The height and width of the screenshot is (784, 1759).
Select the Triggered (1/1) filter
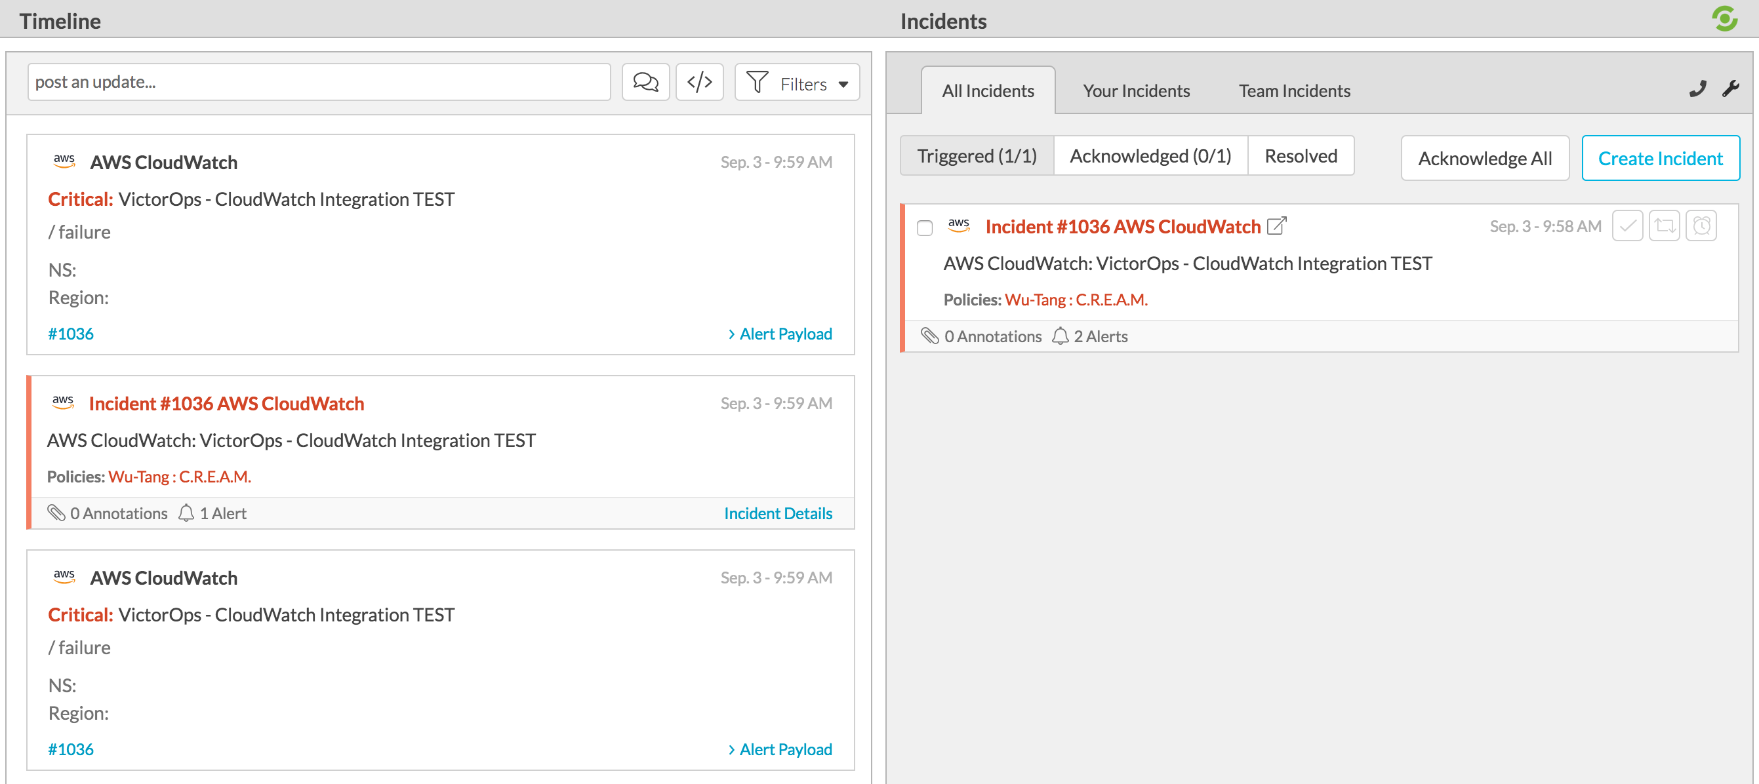tap(976, 155)
